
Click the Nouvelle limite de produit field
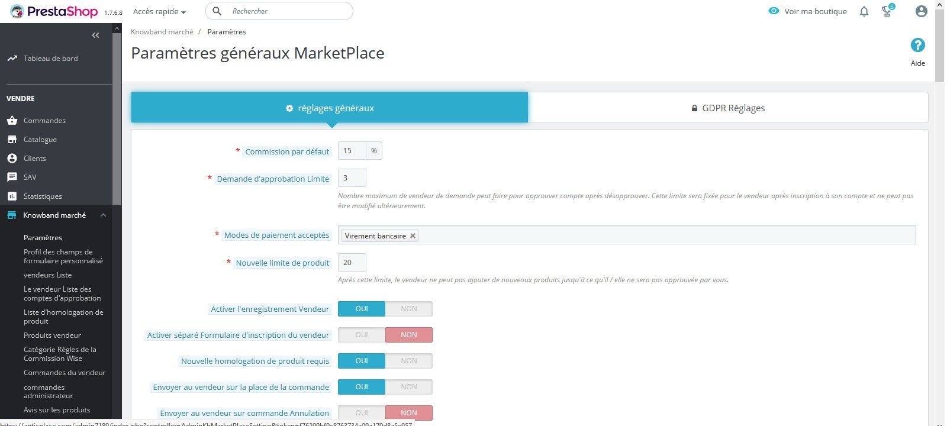[x=352, y=263]
